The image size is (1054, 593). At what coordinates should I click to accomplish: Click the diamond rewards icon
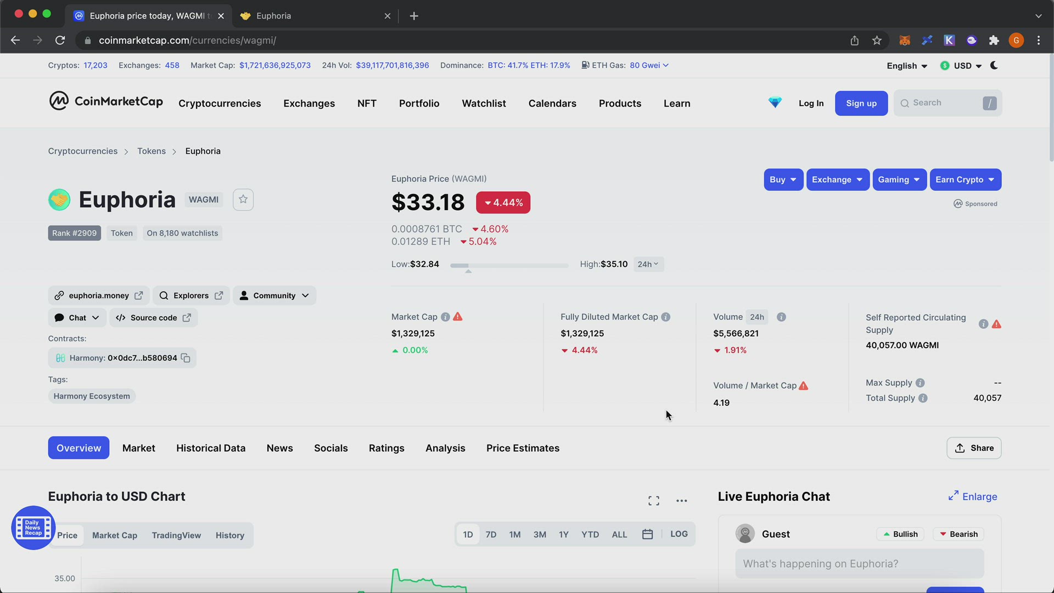click(x=775, y=103)
